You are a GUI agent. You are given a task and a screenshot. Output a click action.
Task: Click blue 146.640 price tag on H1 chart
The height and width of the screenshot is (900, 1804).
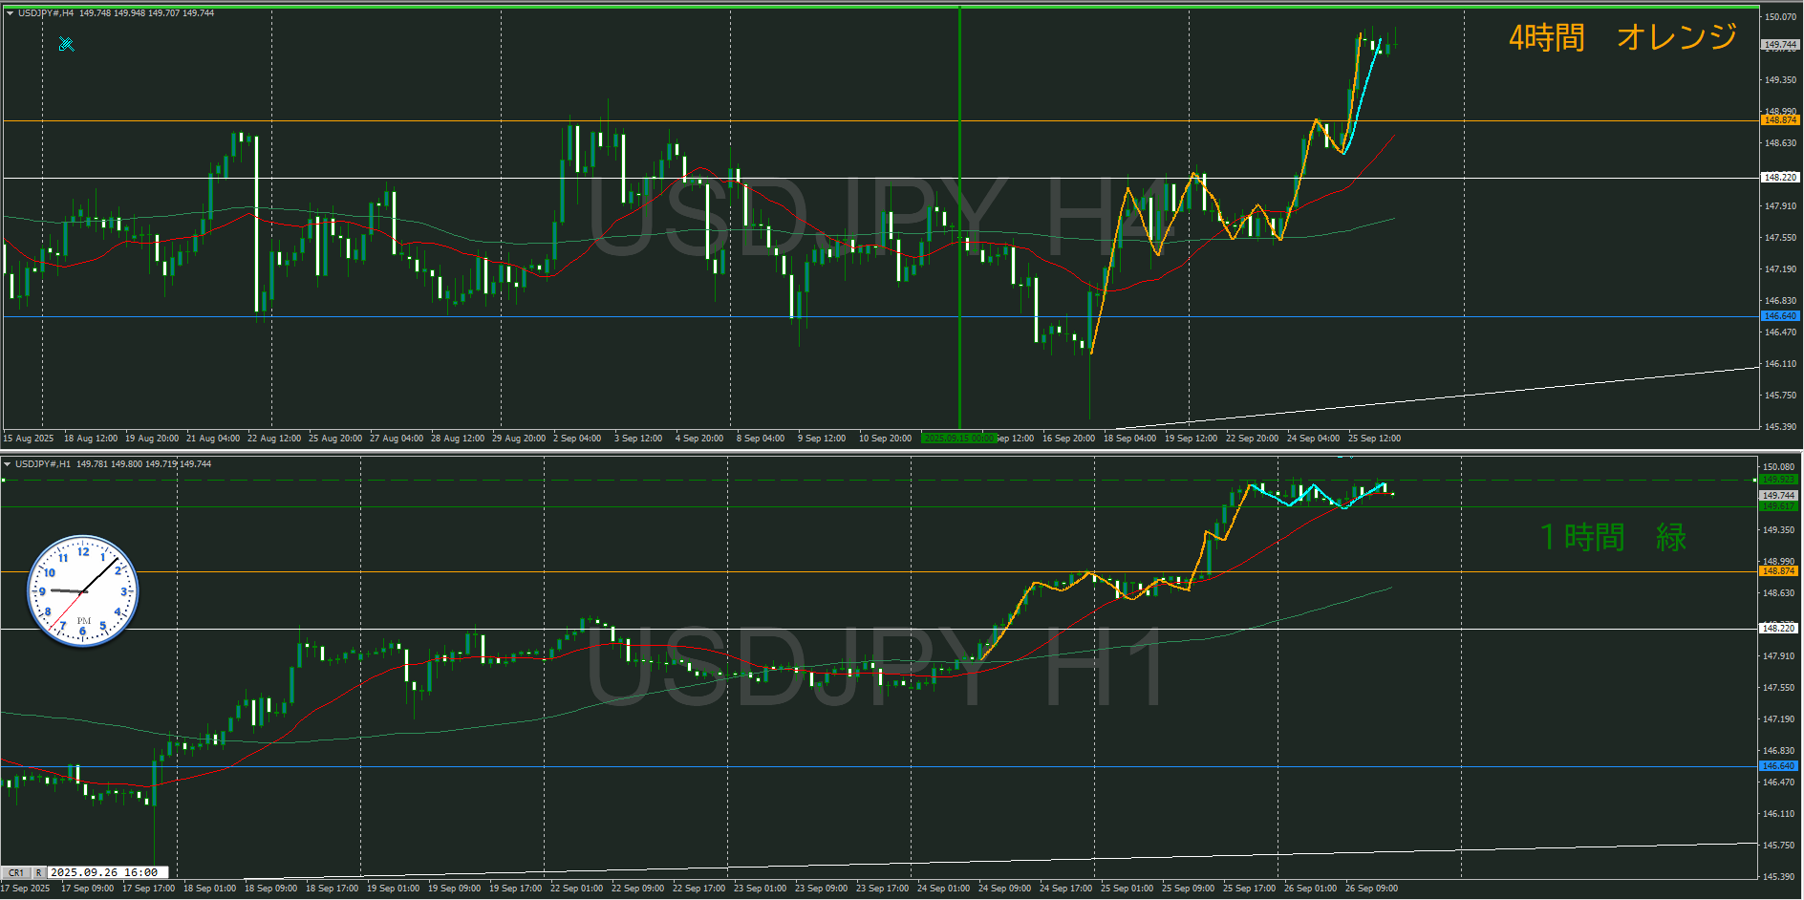coord(1778,766)
